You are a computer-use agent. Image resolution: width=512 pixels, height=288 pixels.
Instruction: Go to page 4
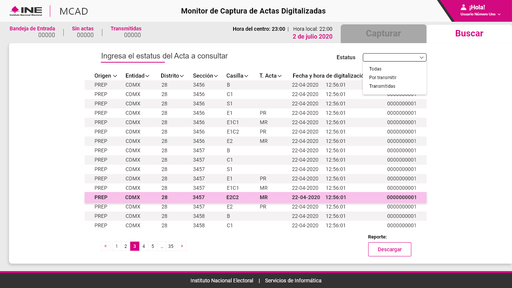[x=144, y=246]
